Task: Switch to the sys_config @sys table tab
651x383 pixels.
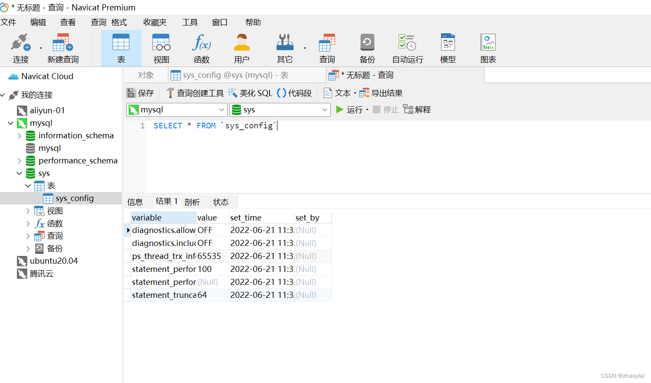Action: coord(247,75)
